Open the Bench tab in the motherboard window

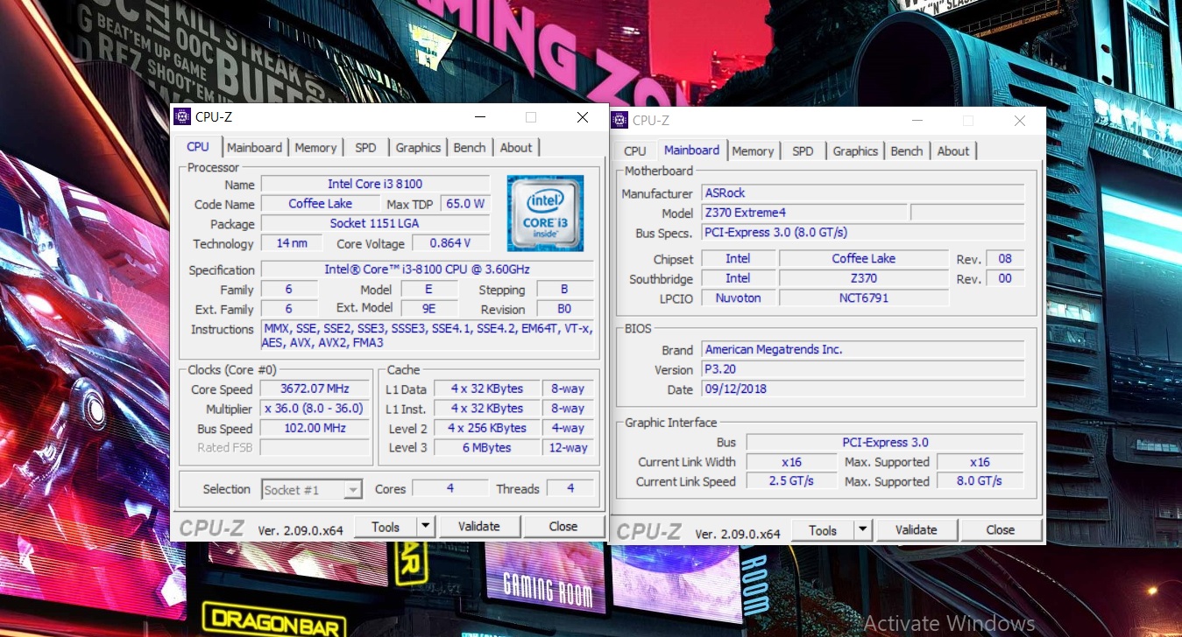click(907, 151)
